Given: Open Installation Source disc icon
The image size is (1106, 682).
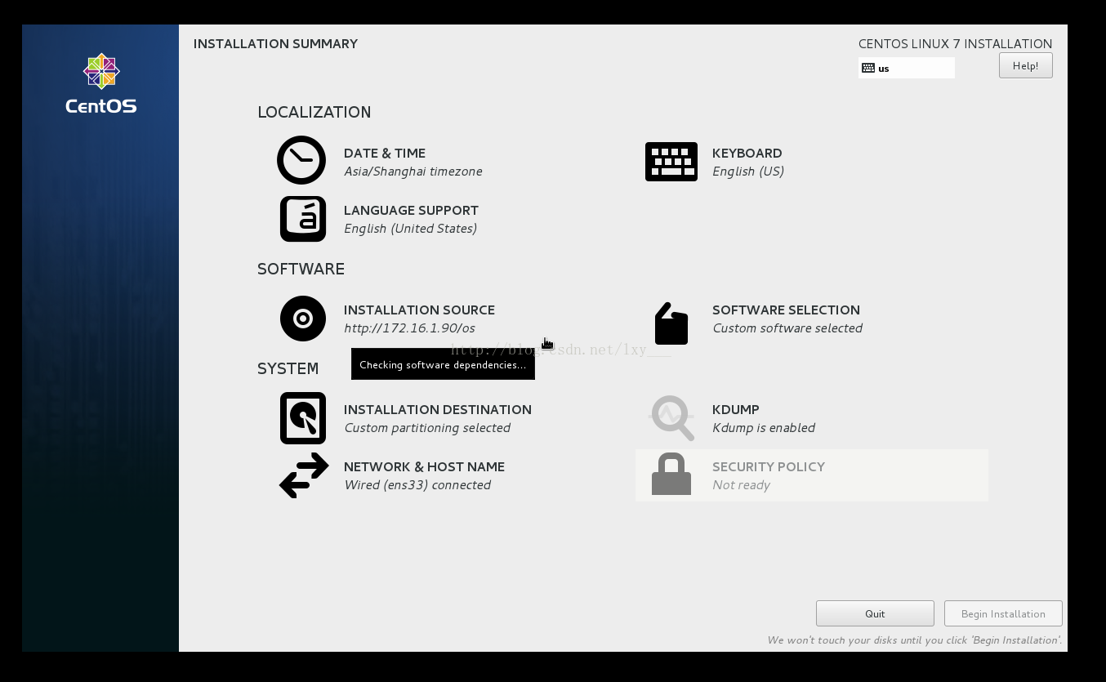Looking at the screenshot, I should click(x=303, y=319).
